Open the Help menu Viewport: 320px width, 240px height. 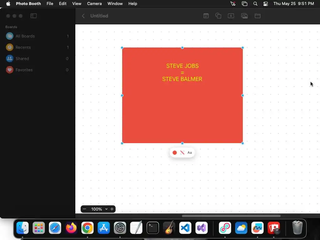(x=132, y=4)
